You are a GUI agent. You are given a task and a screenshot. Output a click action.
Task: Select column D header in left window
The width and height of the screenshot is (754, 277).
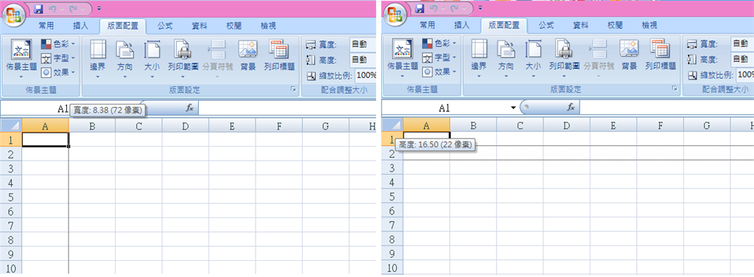[185, 126]
